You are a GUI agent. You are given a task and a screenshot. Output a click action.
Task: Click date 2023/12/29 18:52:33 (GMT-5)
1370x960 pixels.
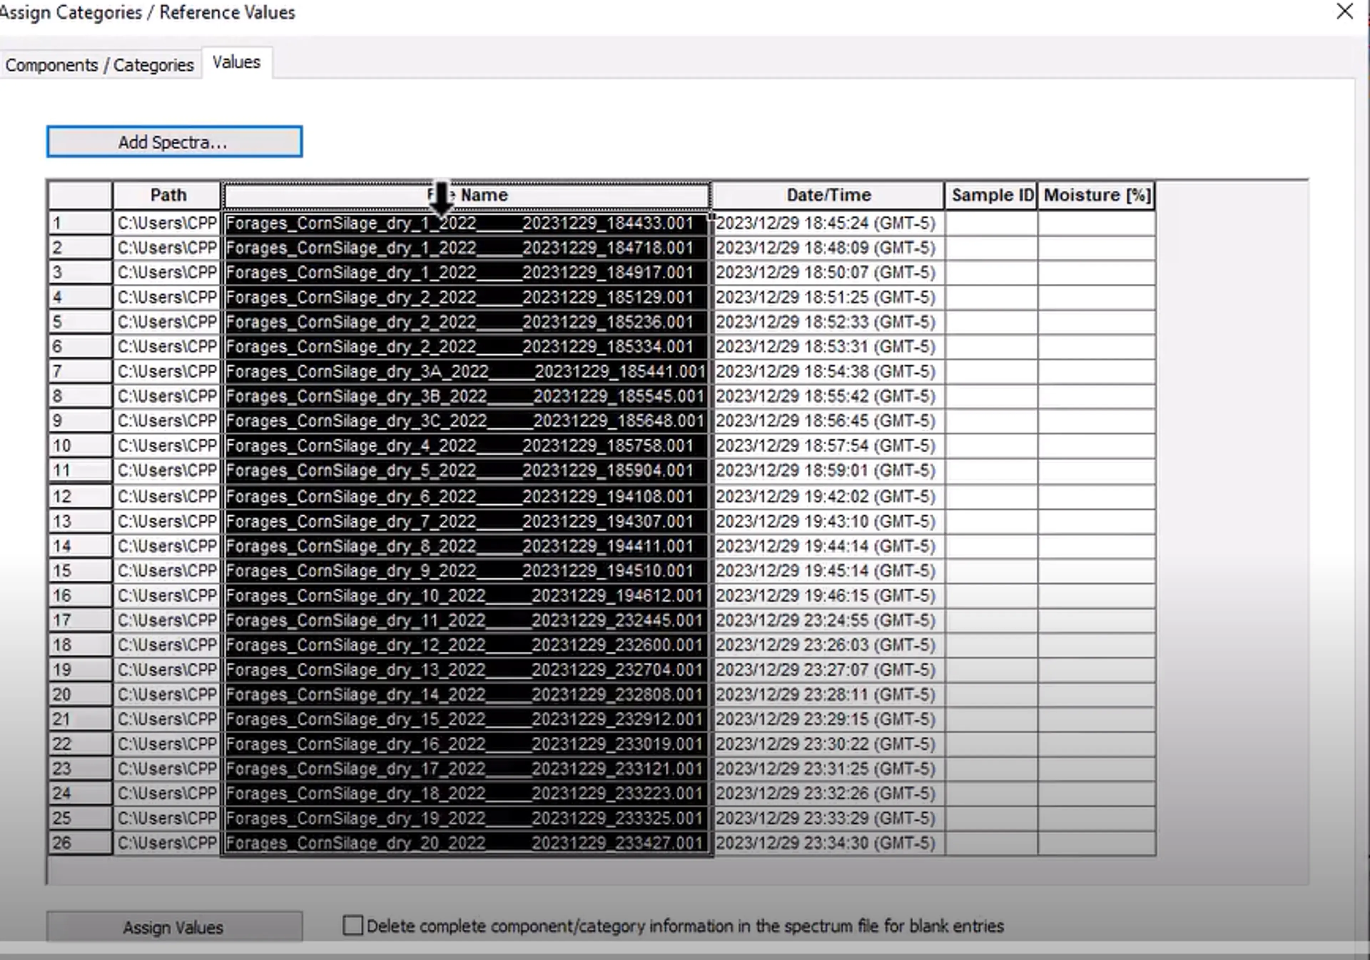[x=828, y=322]
